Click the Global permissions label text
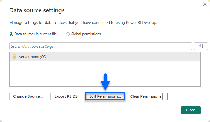 click(86, 34)
